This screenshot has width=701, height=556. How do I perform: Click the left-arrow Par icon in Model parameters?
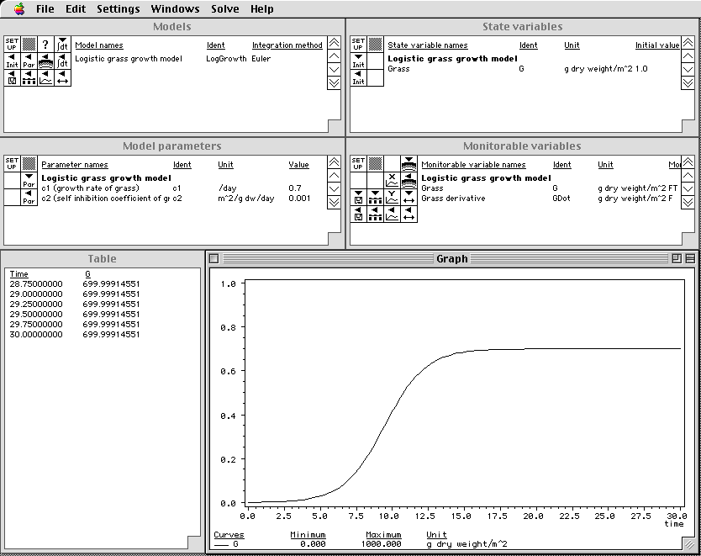tap(29, 197)
